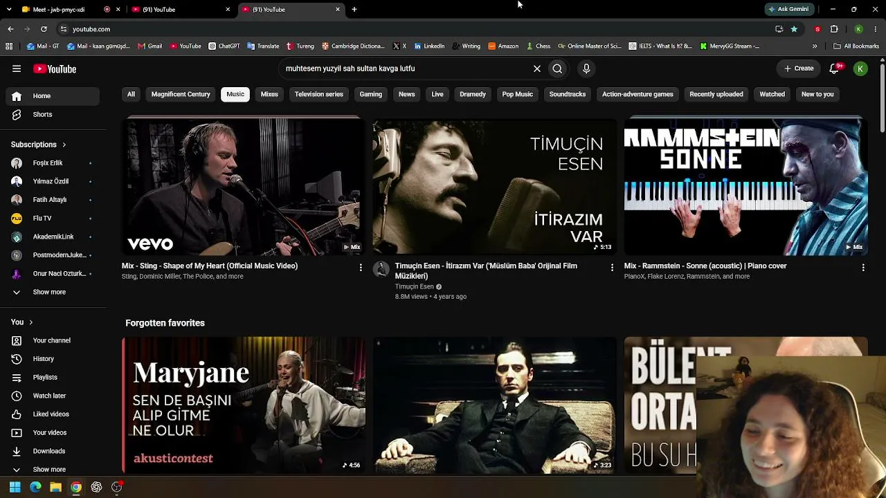
Task: Open the Gmail bookmark
Action: (x=150, y=46)
